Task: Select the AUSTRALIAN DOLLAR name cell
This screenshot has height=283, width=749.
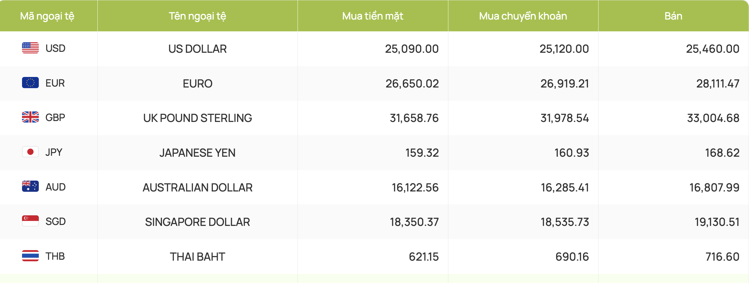Action: (197, 188)
